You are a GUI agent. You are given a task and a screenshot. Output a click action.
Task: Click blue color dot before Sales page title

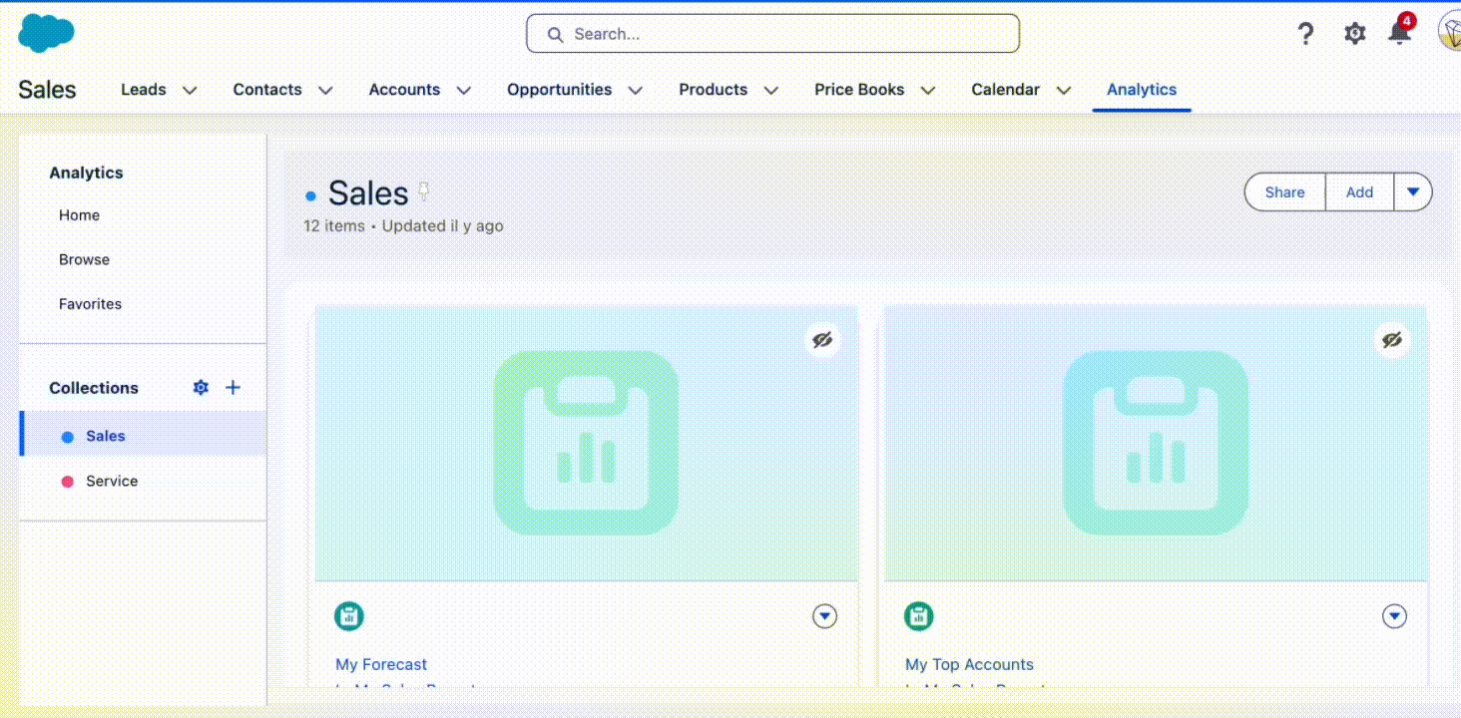[x=311, y=196]
